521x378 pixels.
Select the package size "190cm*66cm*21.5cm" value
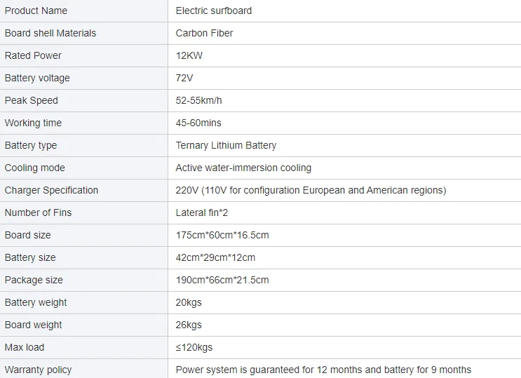[x=222, y=280]
